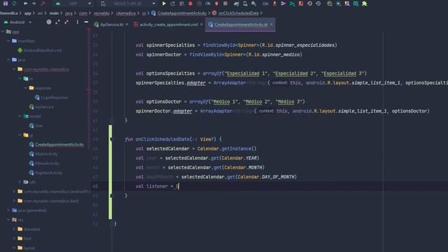This screenshot has width=448, height=252.
Task: Click the fold marker beside onClickScheduledDate function
Action: 112,139
